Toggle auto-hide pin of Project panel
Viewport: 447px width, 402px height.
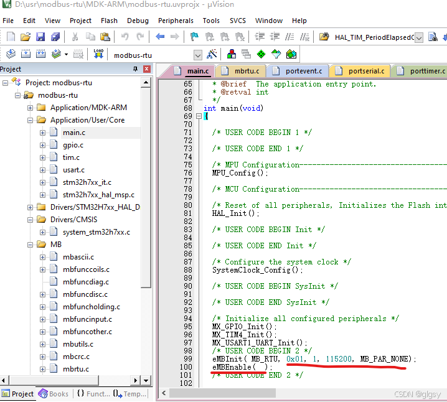click(x=136, y=69)
